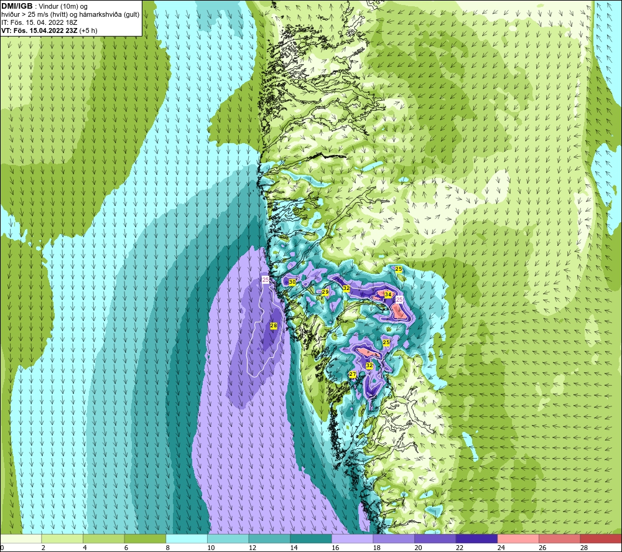The width and height of the screenshot is (622, 552).
Task: Click legend scale number "12"
Action: pyautogui.click(x=253, y=548)
